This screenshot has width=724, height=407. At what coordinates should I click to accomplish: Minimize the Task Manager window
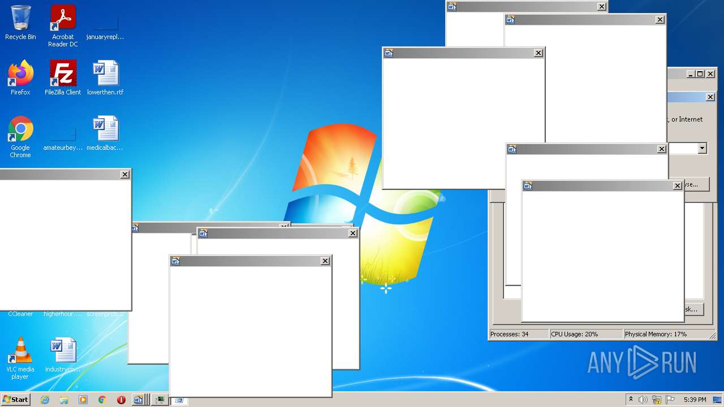point(691,74)
